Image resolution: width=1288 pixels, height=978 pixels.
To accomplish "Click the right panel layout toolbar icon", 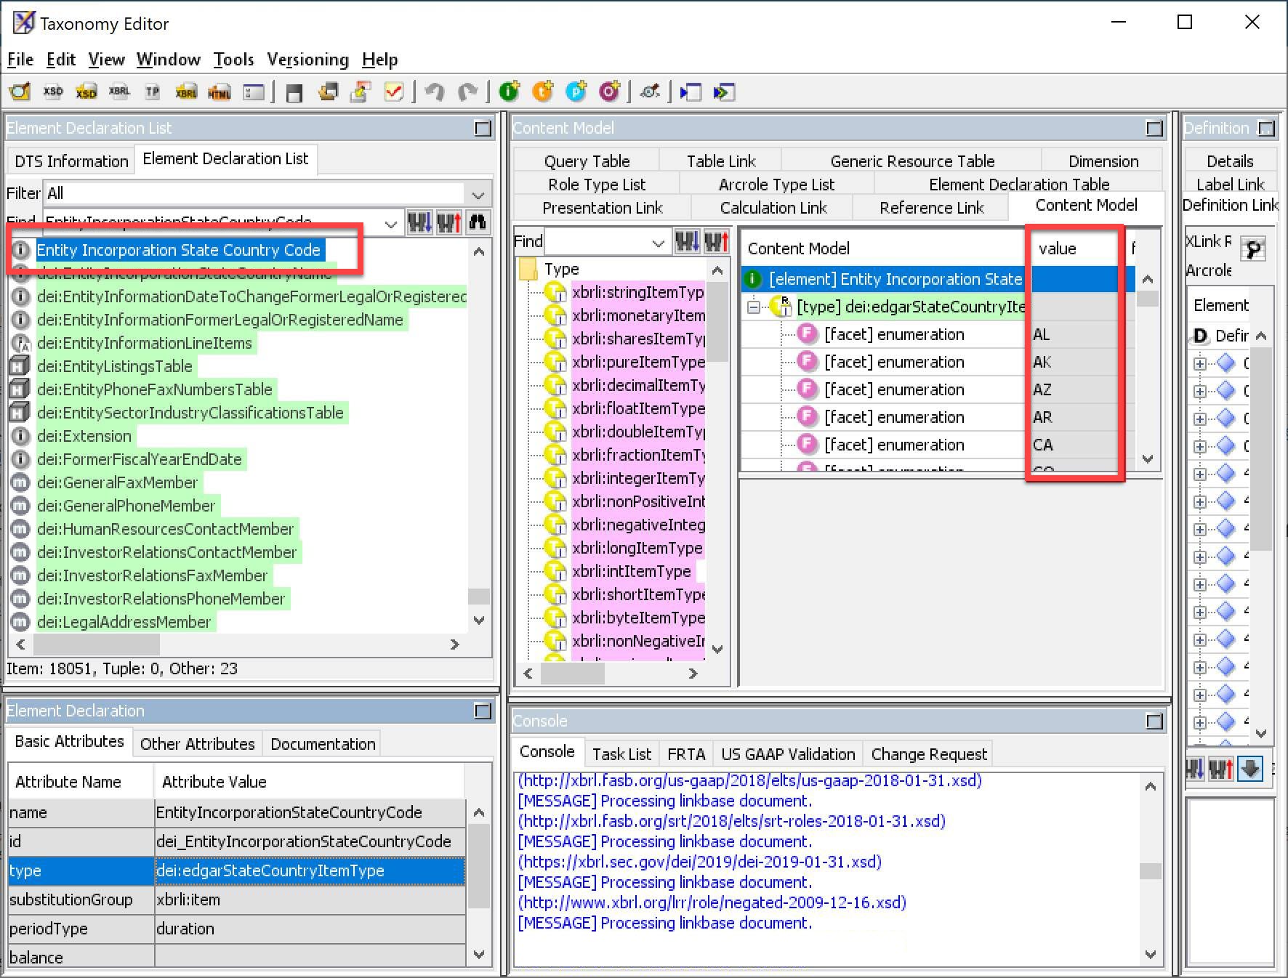I will coord(723,92).
